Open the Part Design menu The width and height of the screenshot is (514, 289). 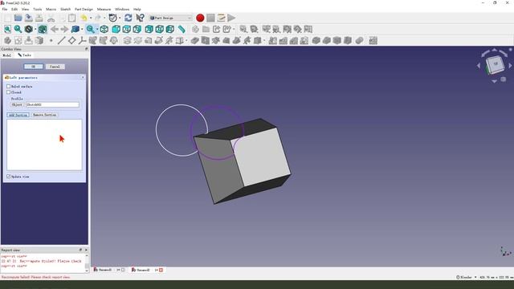tap(84, 9)
